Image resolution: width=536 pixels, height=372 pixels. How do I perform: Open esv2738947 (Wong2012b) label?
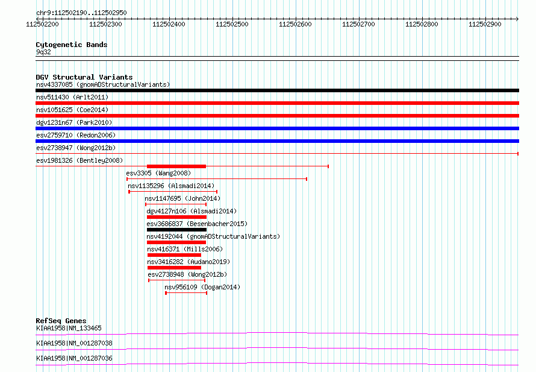pos(76,148)
